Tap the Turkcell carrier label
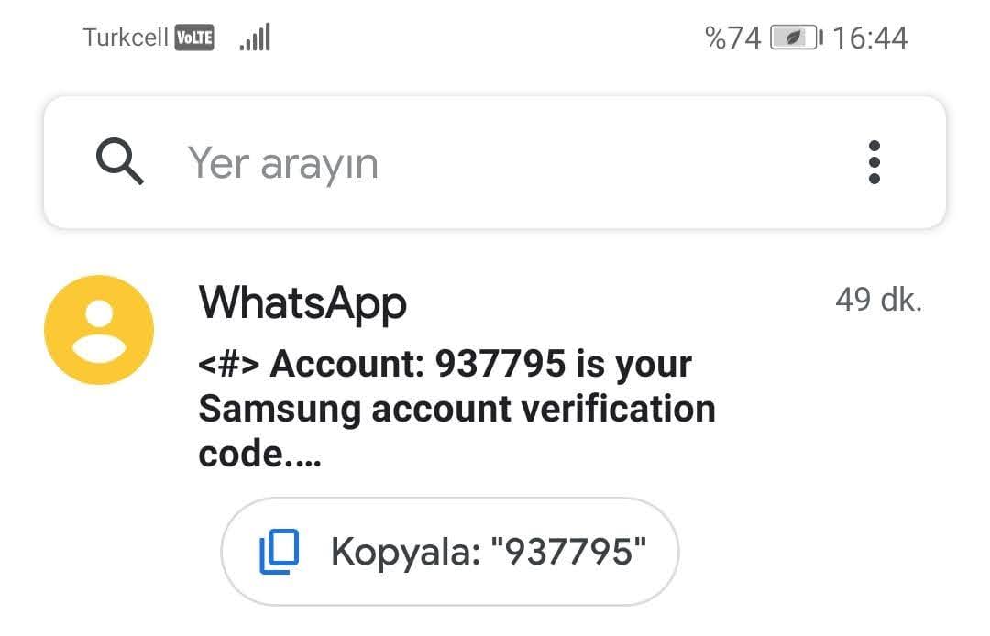990x636 pixels. [126, 38]
